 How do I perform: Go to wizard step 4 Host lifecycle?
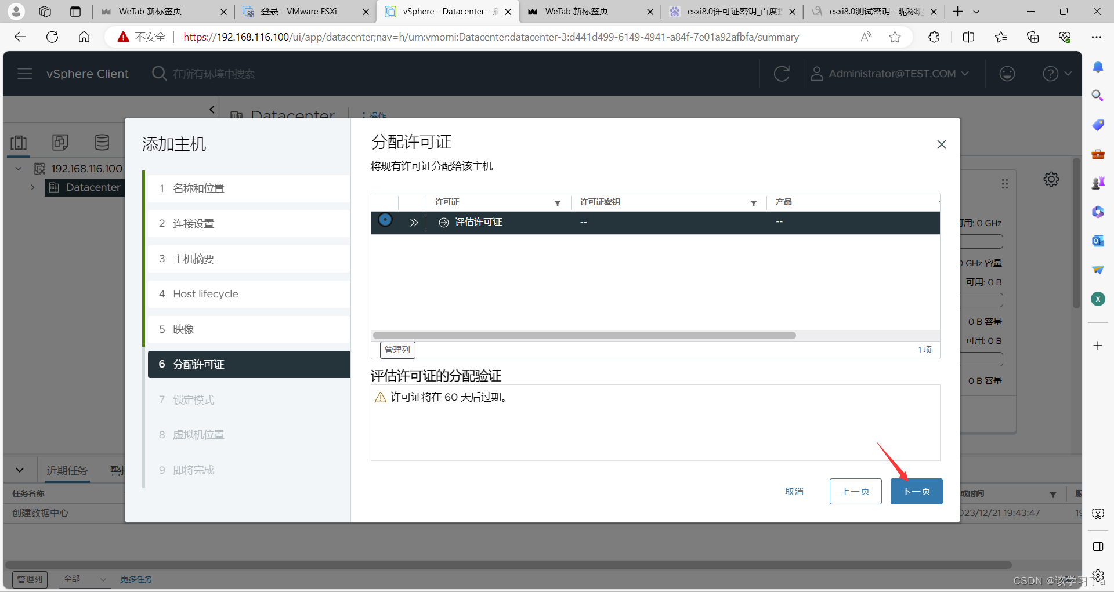pyautogui.click(x=249, y=294)
